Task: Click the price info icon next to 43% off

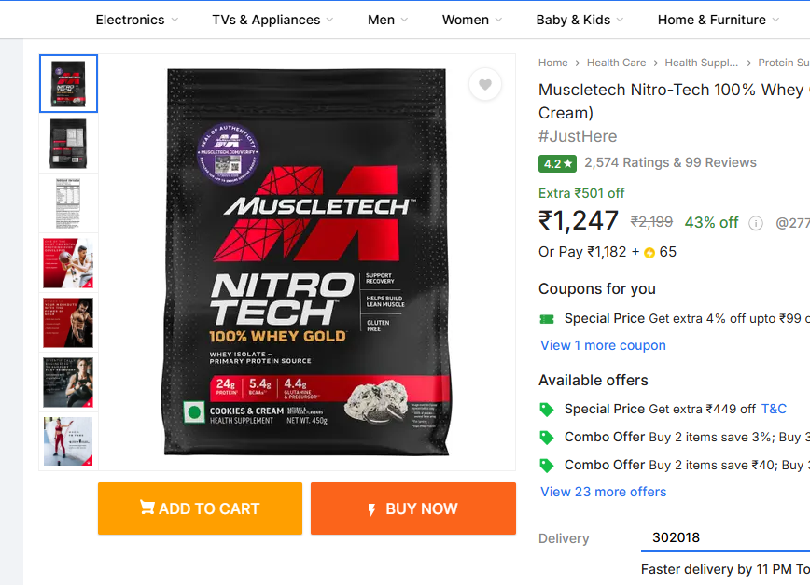Action: pyautogui.click(x=755, y=223)
